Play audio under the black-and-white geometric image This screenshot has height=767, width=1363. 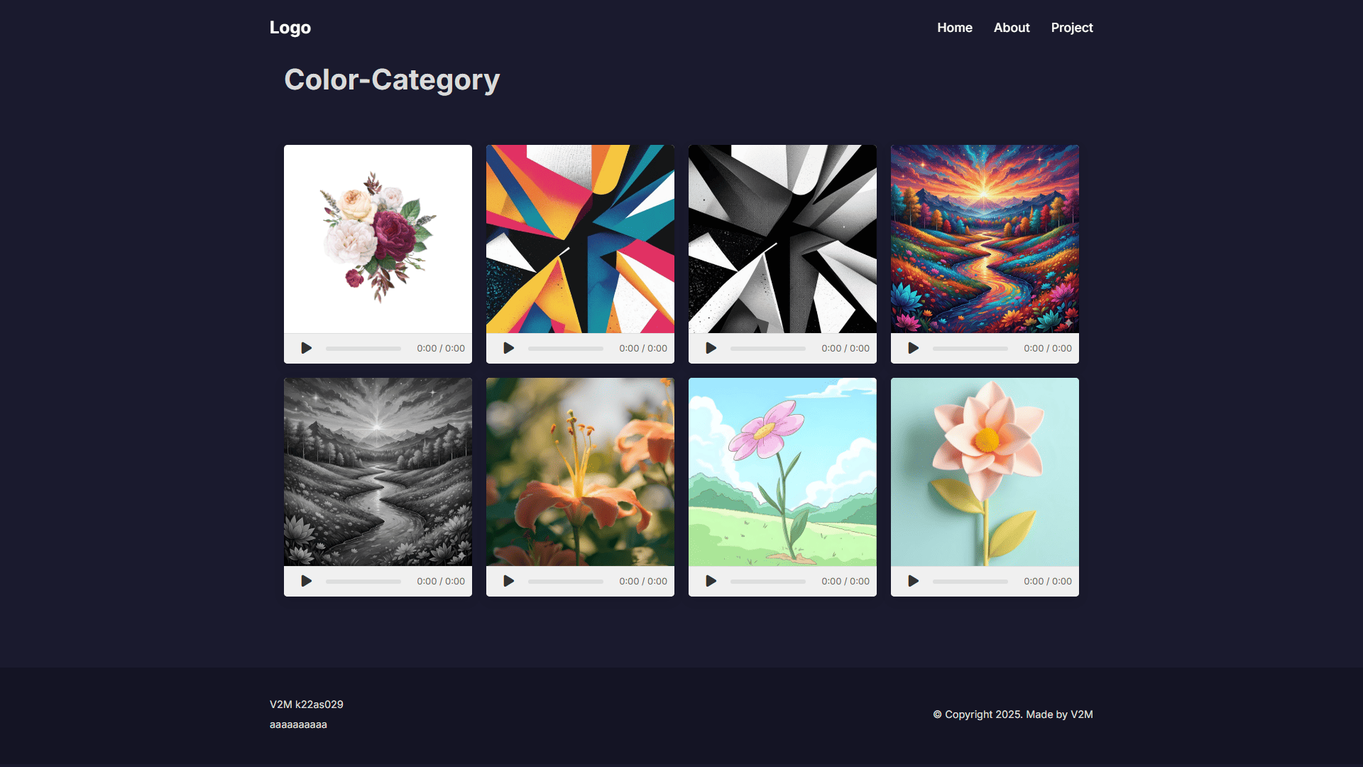(711, 348)
